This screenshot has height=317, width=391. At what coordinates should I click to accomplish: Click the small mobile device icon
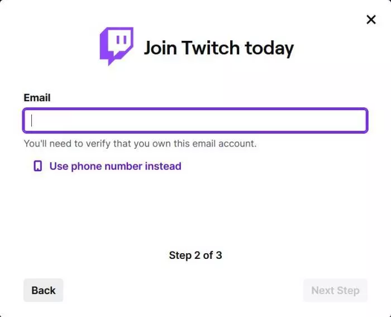coord(37,166)
